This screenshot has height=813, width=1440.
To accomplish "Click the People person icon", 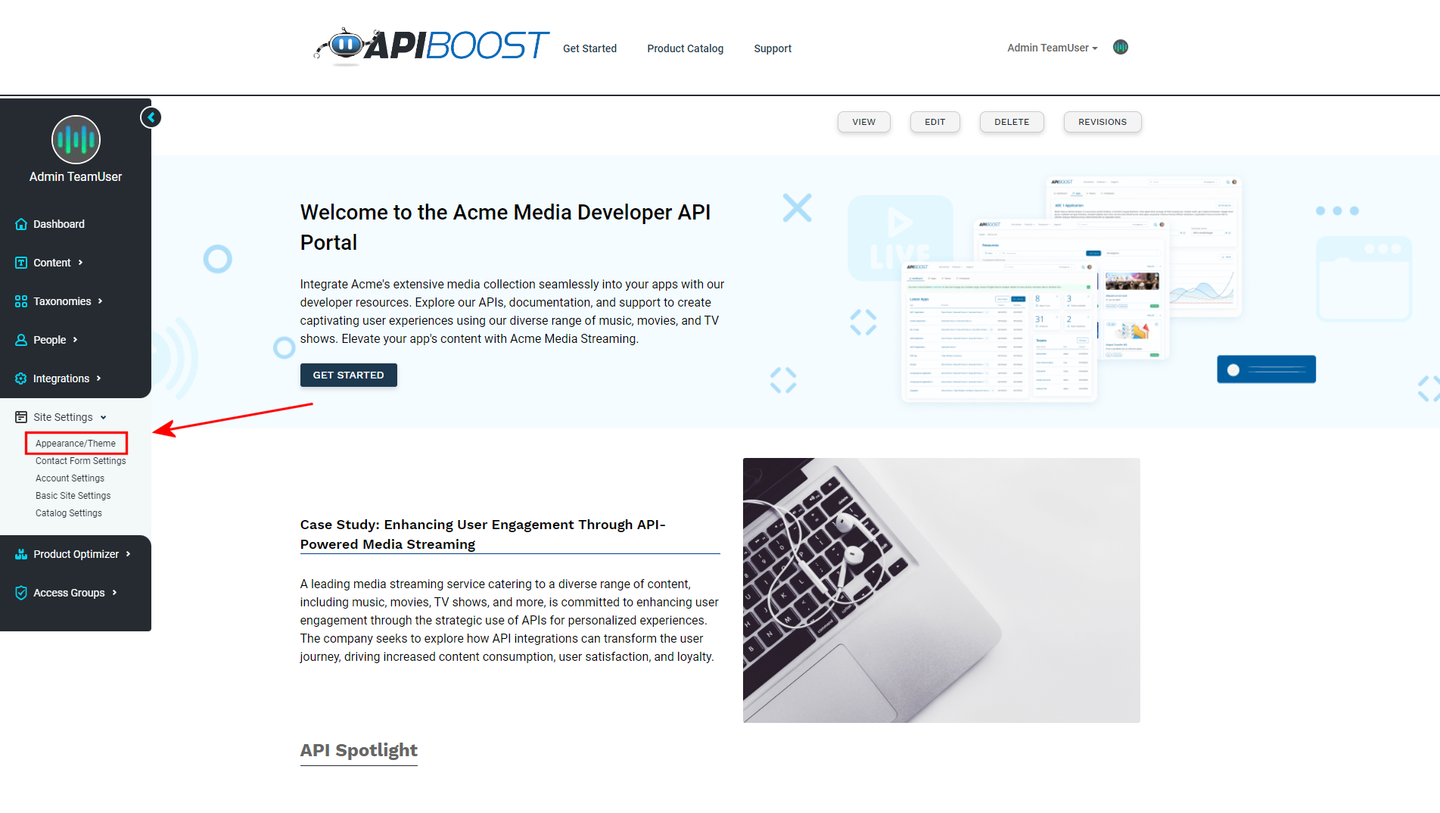I will [x=21, y=340].
